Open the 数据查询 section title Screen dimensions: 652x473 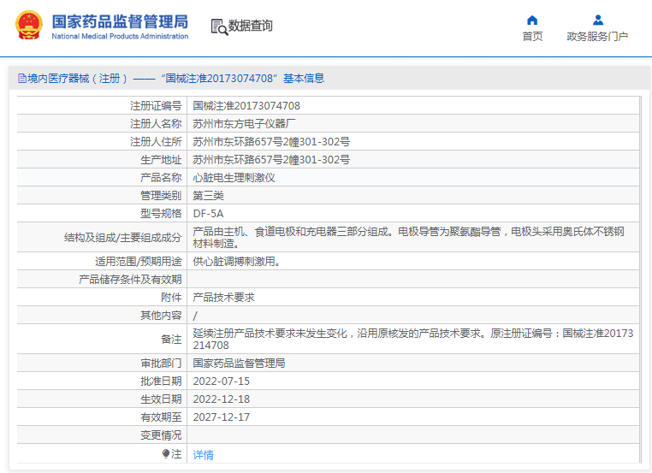pos(251,27)
